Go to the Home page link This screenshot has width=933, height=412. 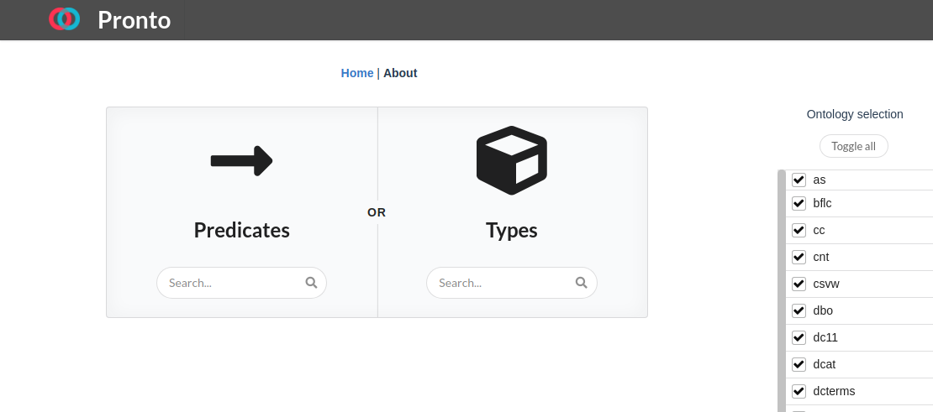[x=356, y=73]
